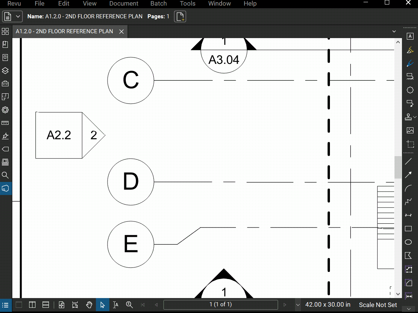Open the Search panel

[5, 175]
